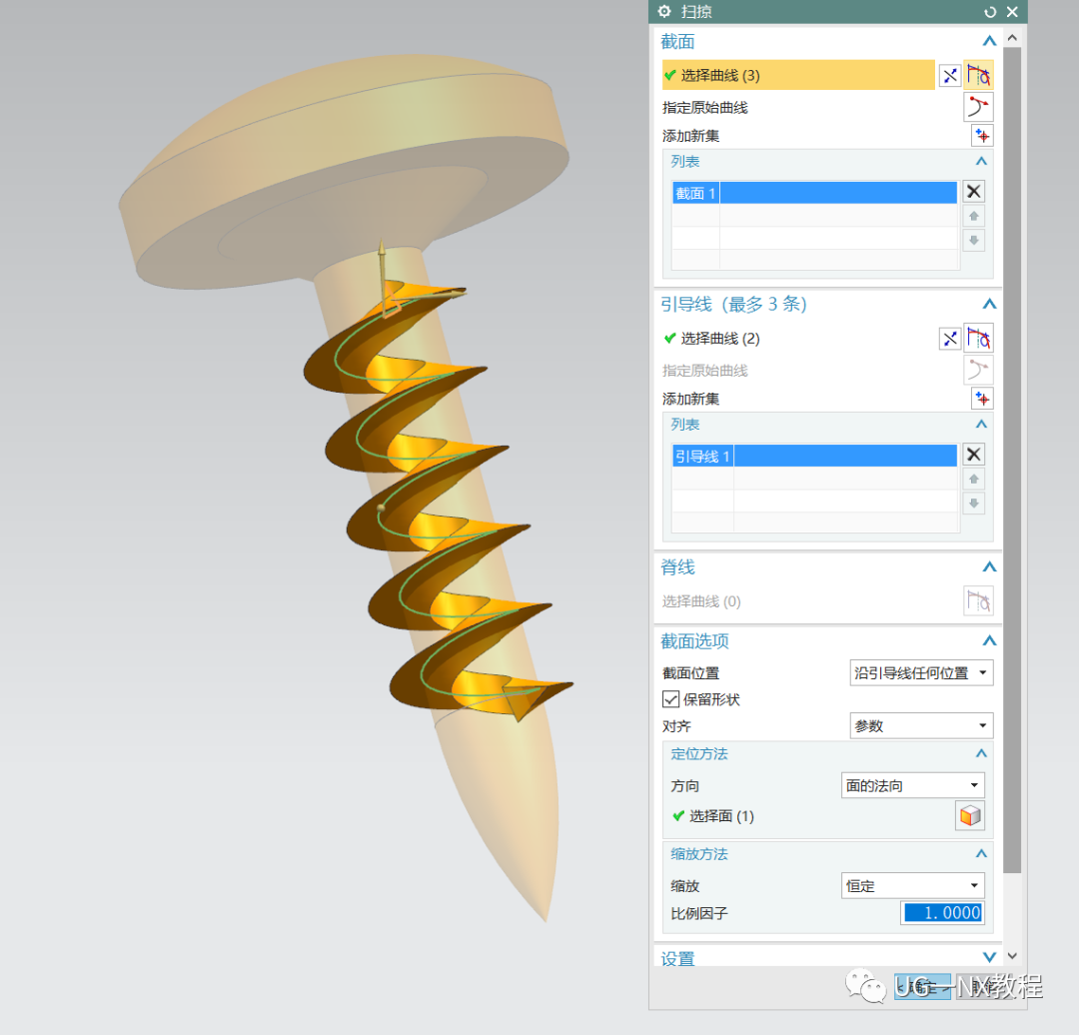Open the 对齐 dropdown set to 参数

921,726
